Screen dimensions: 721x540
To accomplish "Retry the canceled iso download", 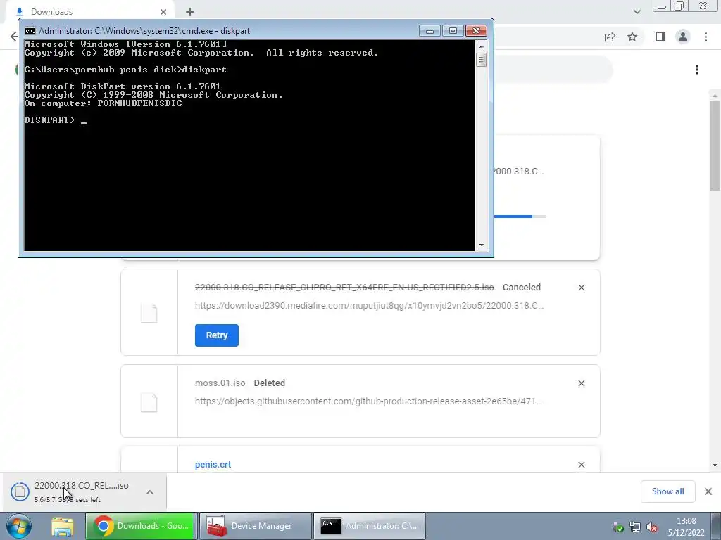I will (x=217, y=335).
